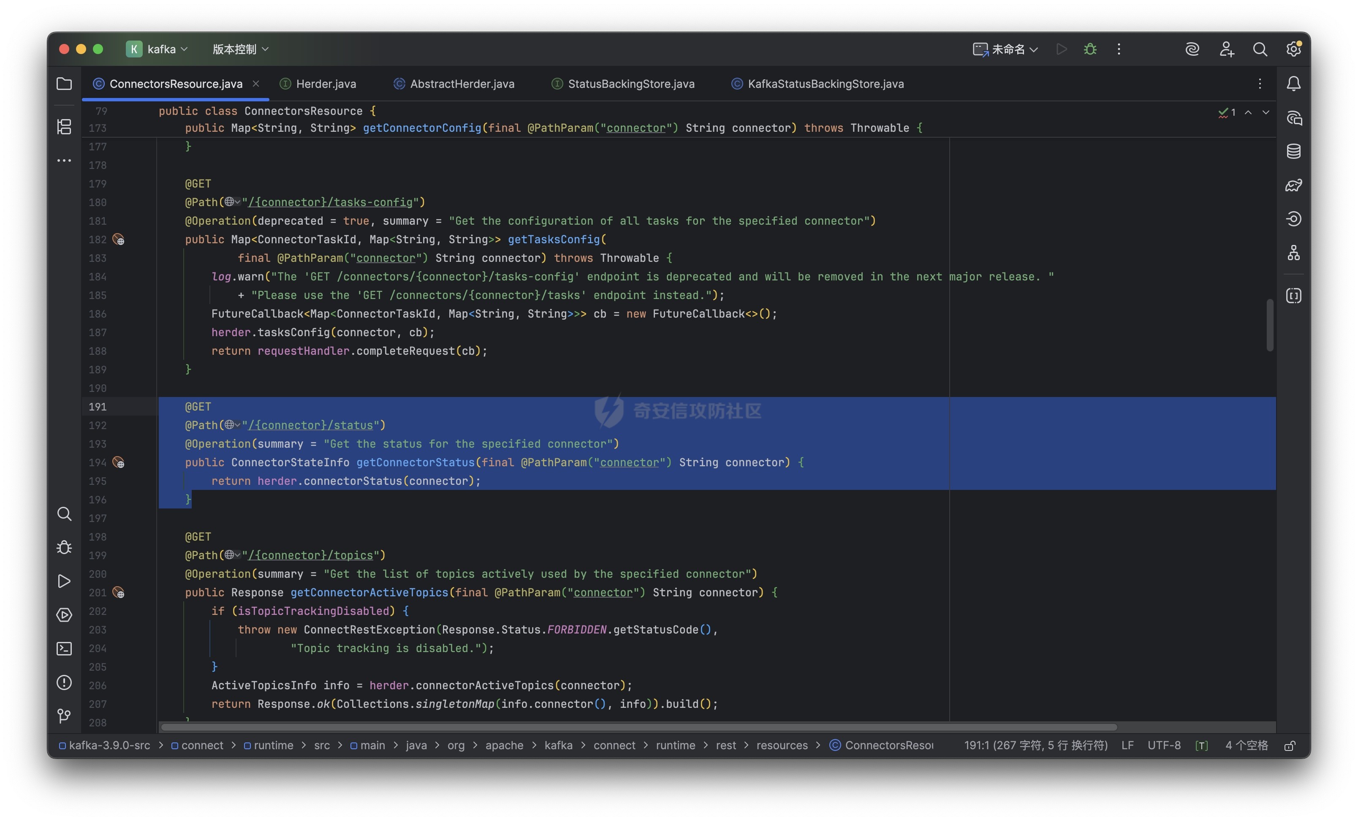Open Search Everywhere magnifier in title bar
The height and width of the screenshot is (821, 1358).
coord(1260,49)
